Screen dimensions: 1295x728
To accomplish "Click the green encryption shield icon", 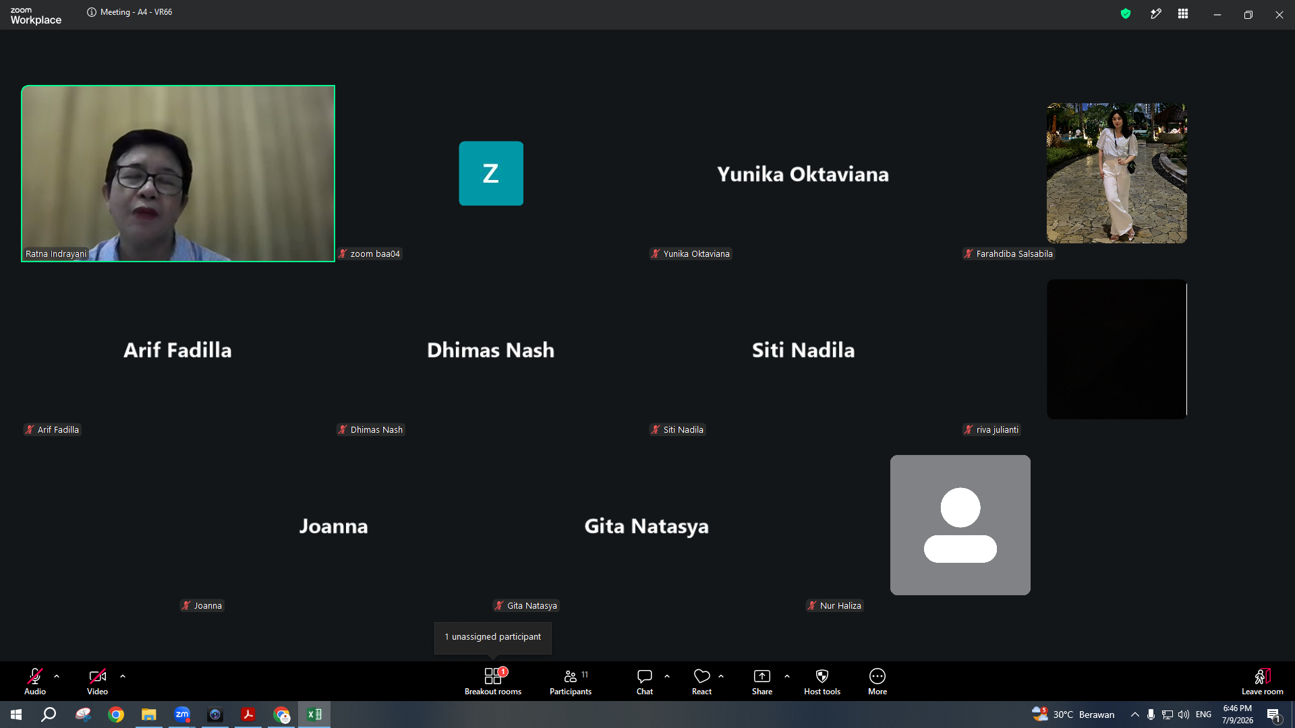I will pos(1126,13).
